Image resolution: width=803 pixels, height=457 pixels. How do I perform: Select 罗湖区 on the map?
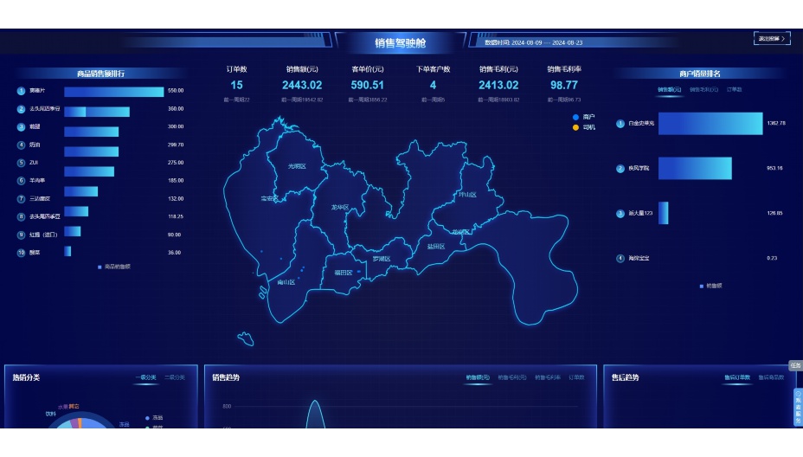pos(382,259)
